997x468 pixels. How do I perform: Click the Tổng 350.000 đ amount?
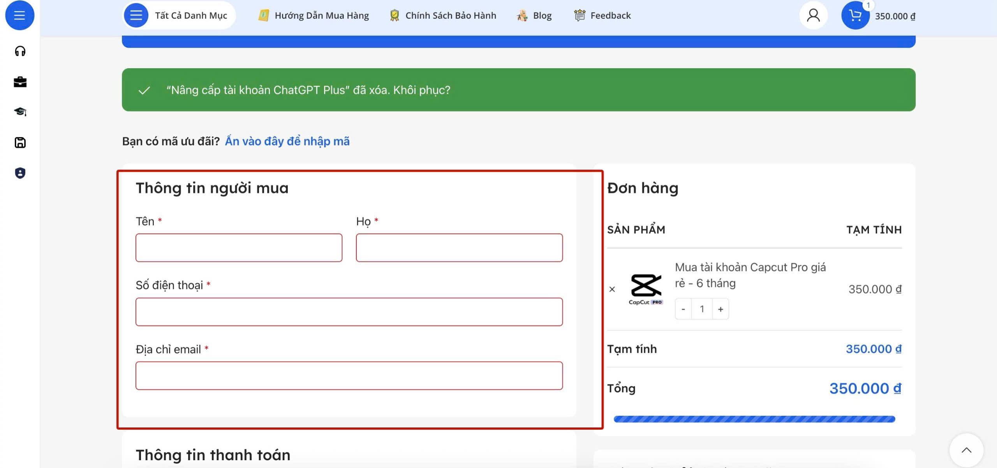coord(865,388)
